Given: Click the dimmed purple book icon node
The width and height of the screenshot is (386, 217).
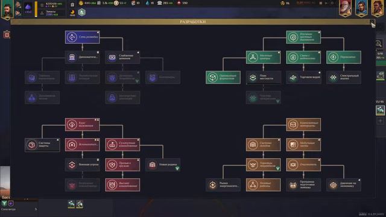Looking at the screenshot, I should (x=82, y=78).
